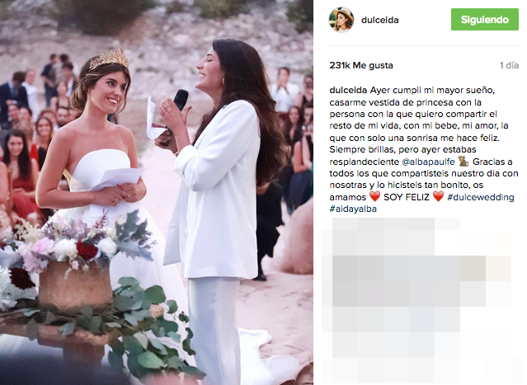View the 231k Me gusta likes list
The image size is (527, 385).
(361, 65)
